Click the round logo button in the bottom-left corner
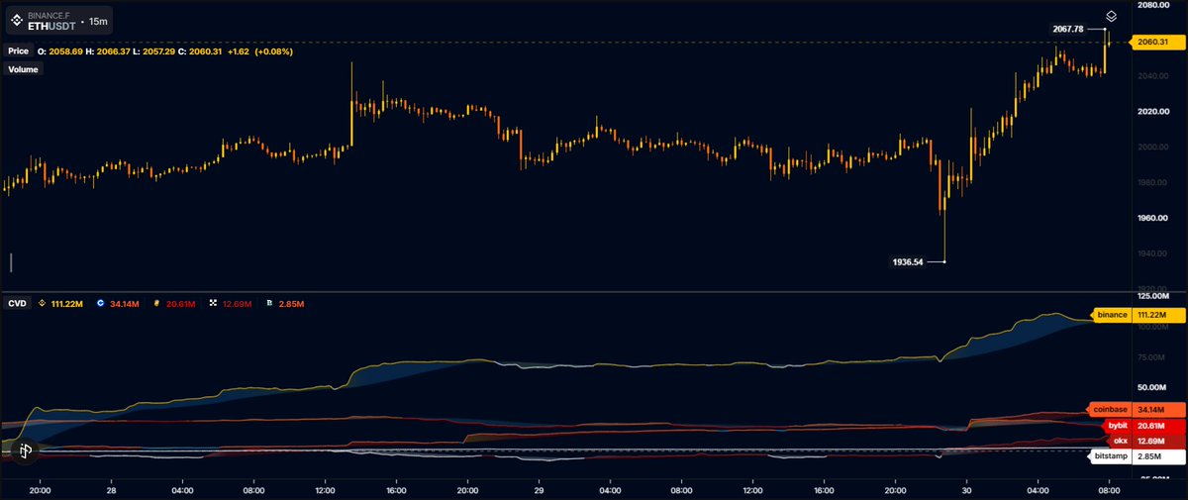The width and height of the screenshot is (1188, 500). [24, 450]
